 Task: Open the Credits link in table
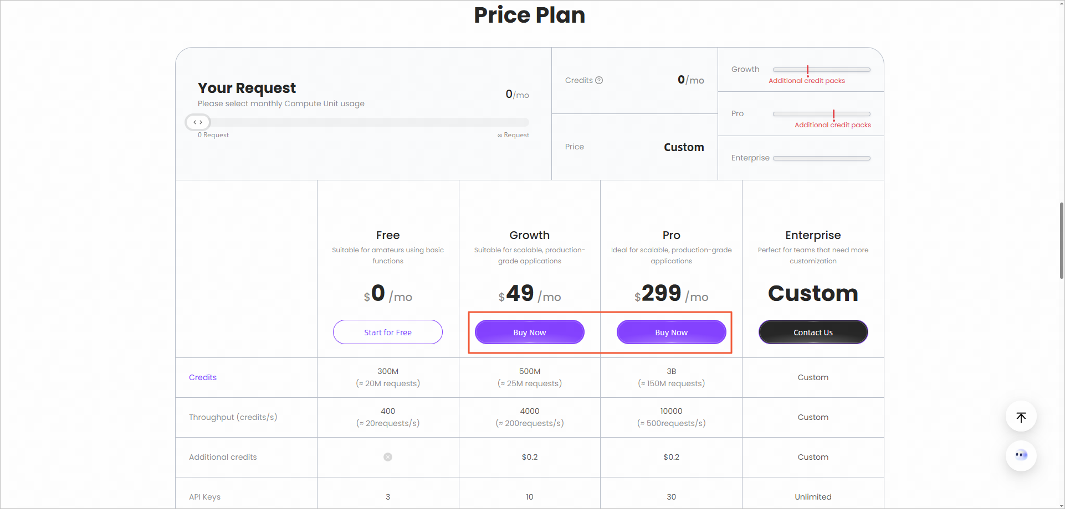click(203, 377)
